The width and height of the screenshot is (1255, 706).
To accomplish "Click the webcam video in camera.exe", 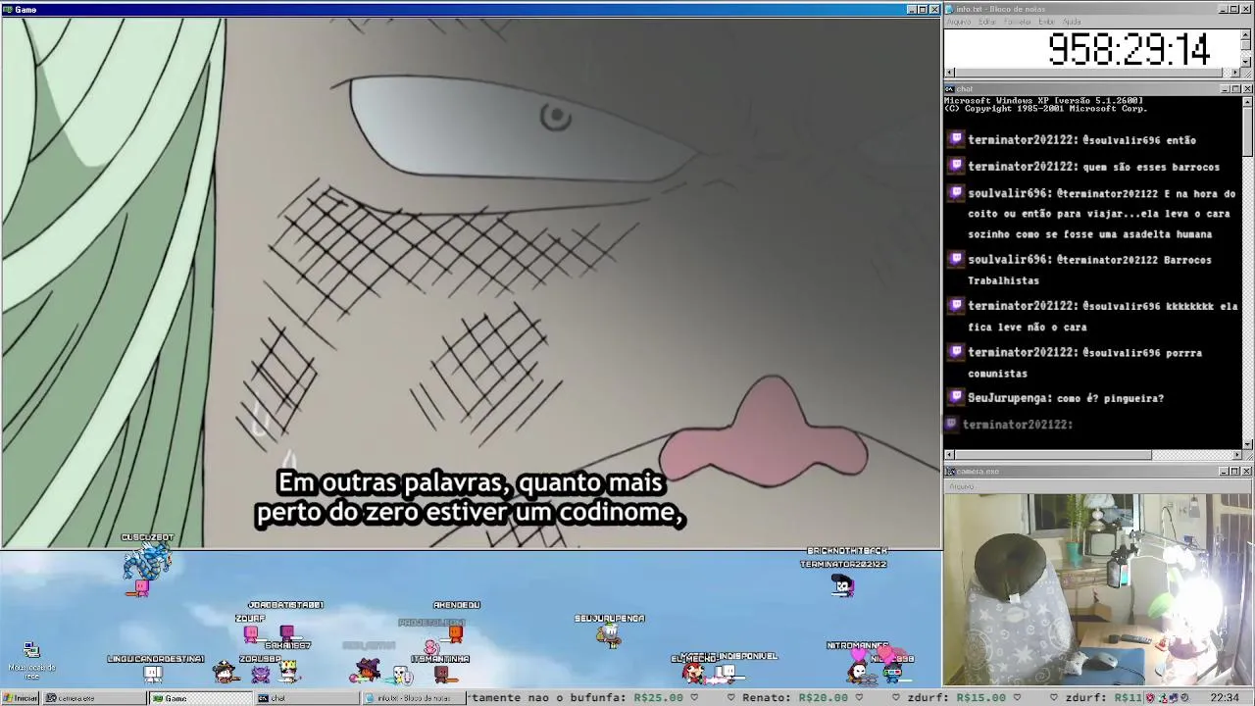I will pos(1098,588).
